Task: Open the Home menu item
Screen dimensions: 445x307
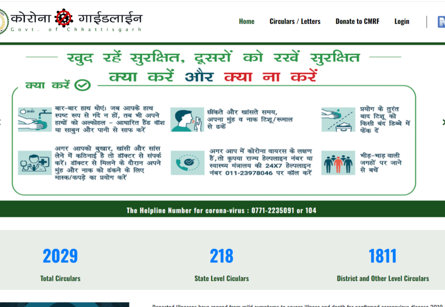Action: point(247,21)
